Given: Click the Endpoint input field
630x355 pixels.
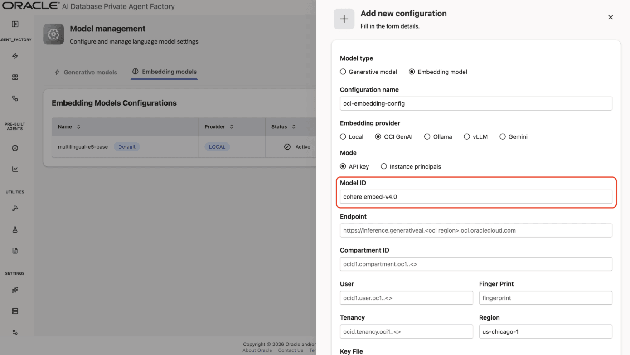Looking at the screenshot, I should pyautogui.click(x=476, y=230).
